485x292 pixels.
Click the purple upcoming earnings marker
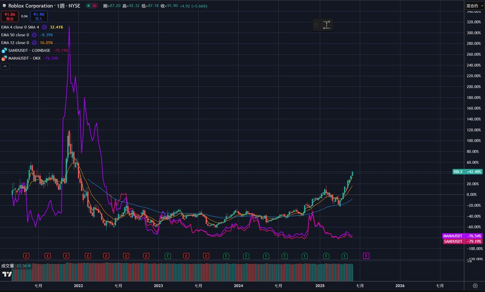[x=366, y=255]
